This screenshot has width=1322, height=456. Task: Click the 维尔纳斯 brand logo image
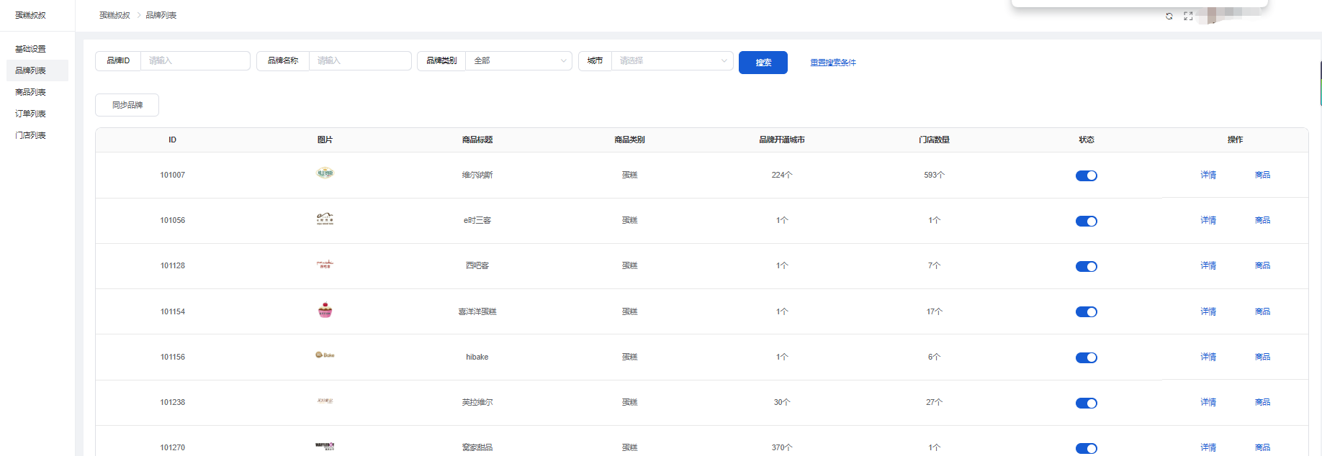click(x=325, y=173)
